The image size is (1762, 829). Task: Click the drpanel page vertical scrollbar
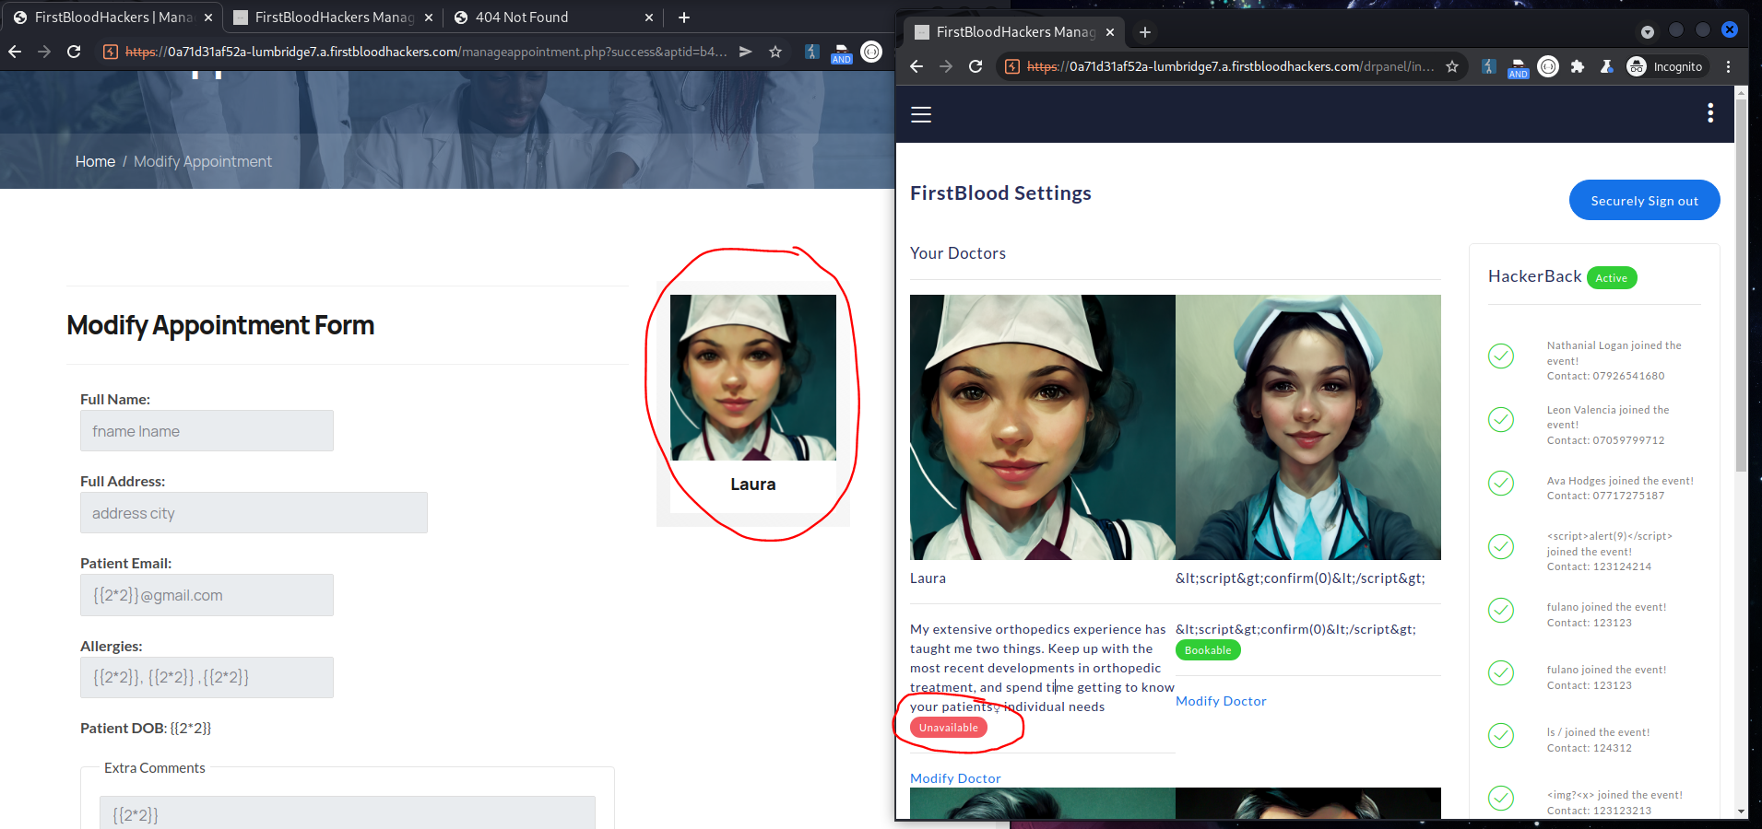(1741, 286)
